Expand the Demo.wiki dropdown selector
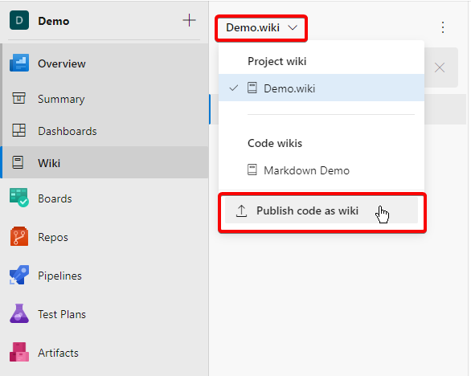This screenshot has height=376, width=471. pyautogui.click(x=261, y=28)
